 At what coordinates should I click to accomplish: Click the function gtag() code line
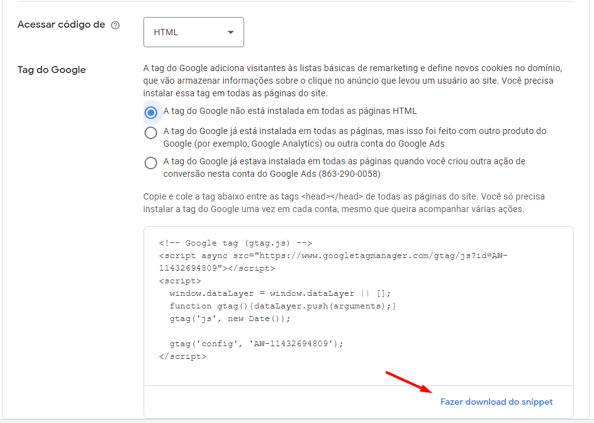pyautogui.click(x=283, y=306)
